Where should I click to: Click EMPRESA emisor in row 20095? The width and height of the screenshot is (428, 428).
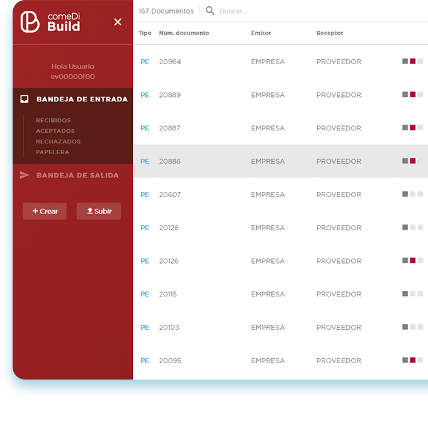[x=267, y=361]
